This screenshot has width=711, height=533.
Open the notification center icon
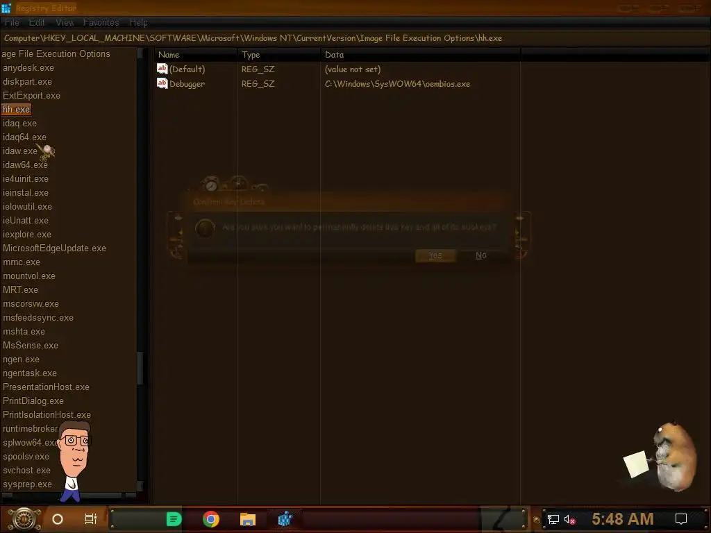680,519
